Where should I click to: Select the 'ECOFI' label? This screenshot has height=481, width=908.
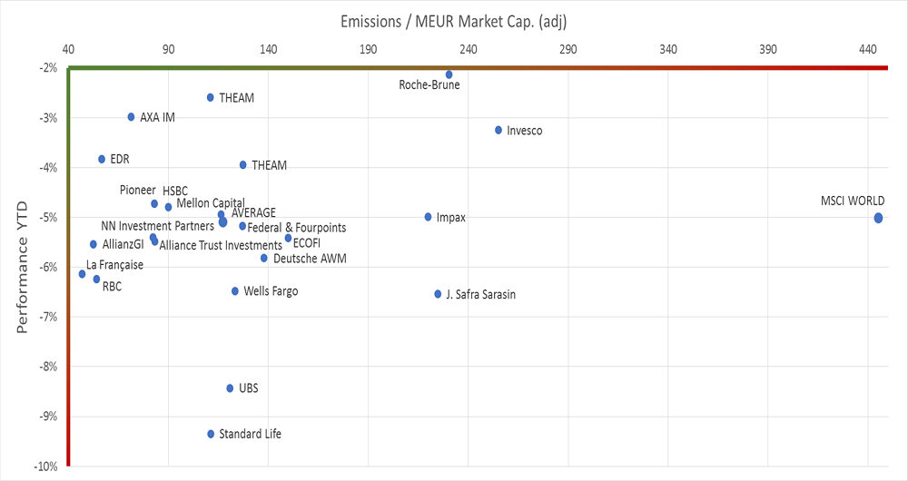coord(306,243)
